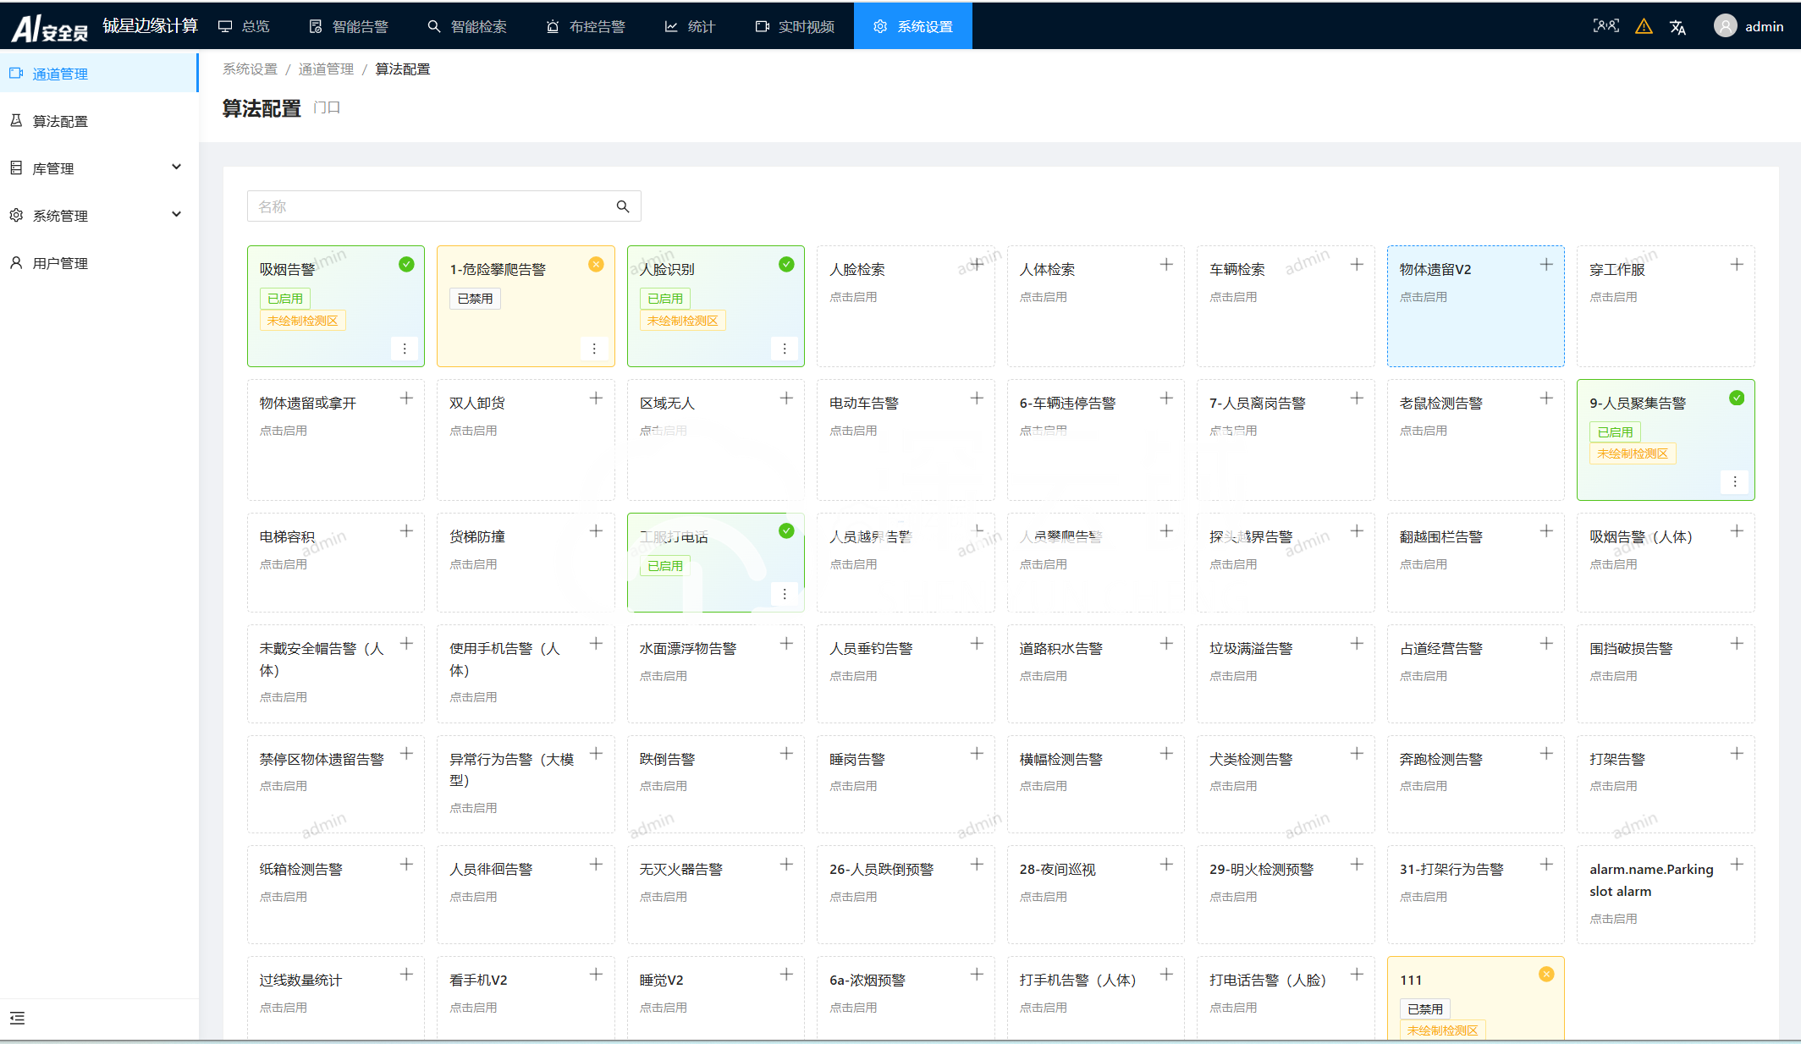Open the 统计 tab
The height and width of the screenshot is (1044, 1801).
(x=691, y=26)
